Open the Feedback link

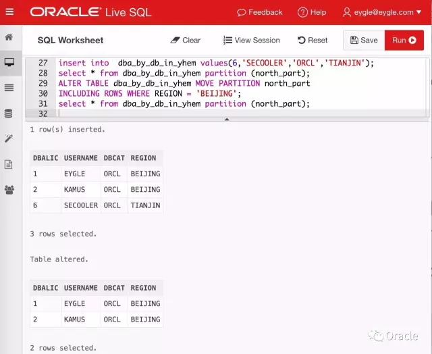coord(259,12)
